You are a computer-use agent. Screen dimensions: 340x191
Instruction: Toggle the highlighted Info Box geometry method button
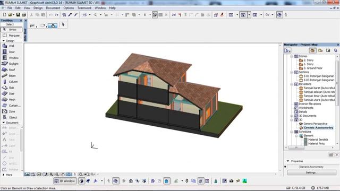click(x=53, y=25)
